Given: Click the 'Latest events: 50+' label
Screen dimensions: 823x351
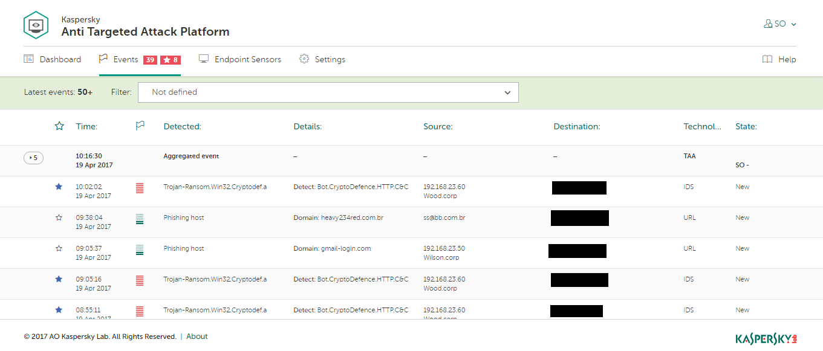Looking at the screenshot, I should point(59,92).
